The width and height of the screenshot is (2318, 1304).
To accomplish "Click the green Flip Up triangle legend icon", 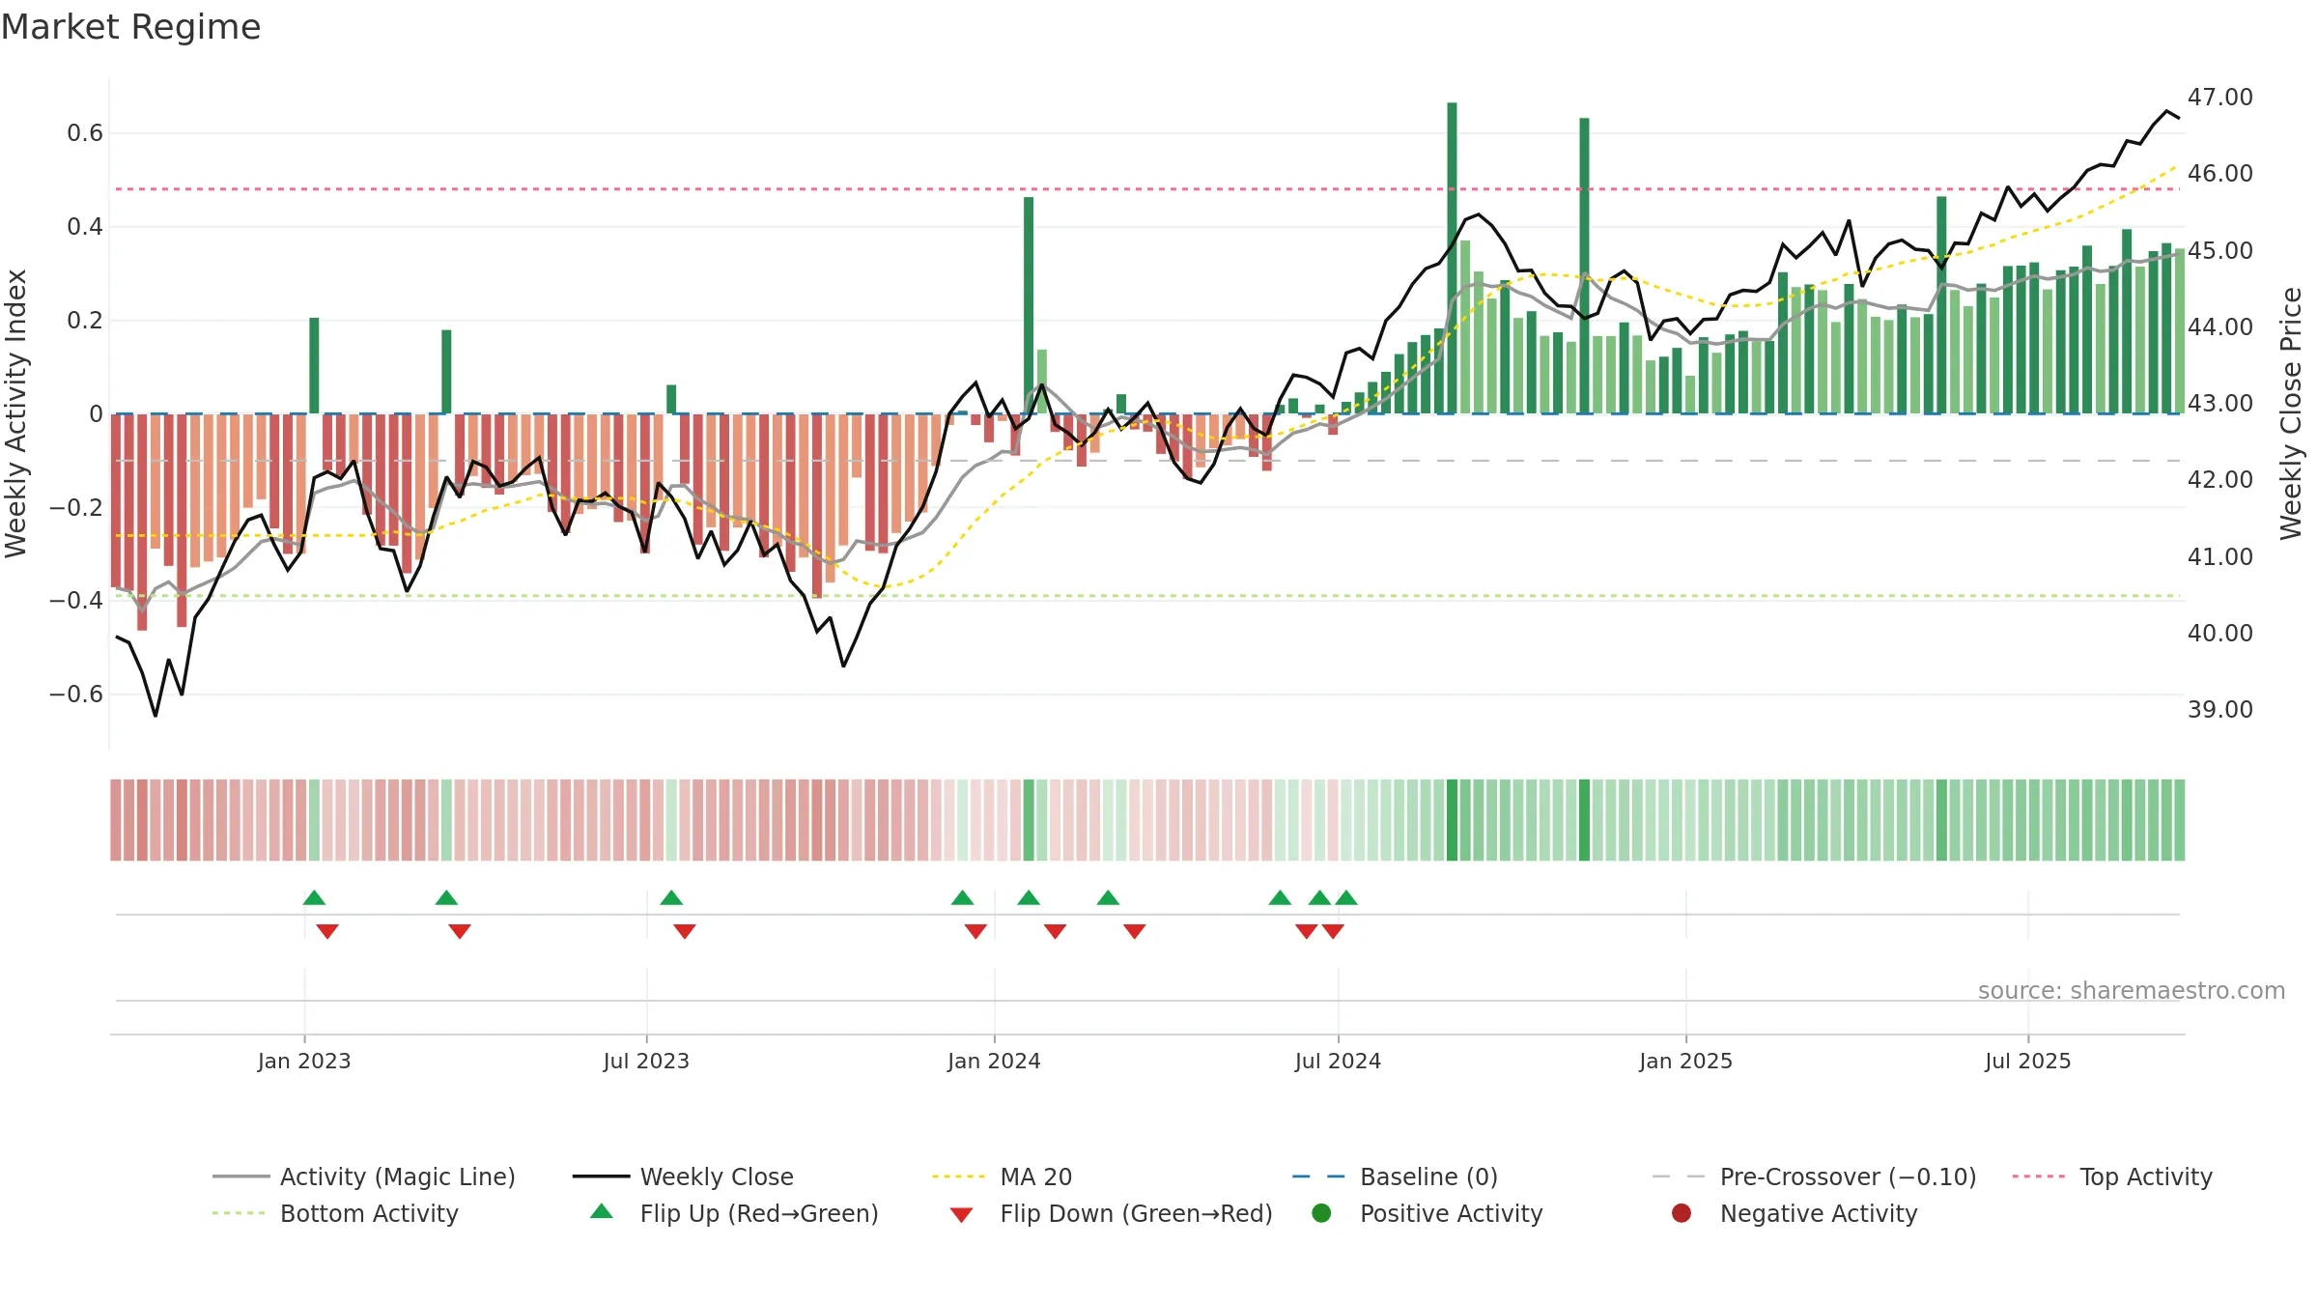I will click(602, 1211).
